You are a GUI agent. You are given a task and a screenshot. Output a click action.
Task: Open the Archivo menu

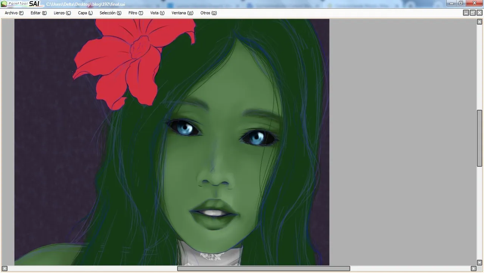[14, 13]
